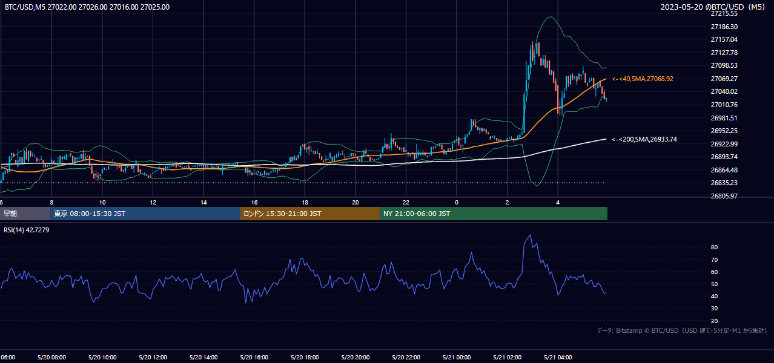The image size is (774, 363).
Task: Click bottom time label 5/20 20:00
Action: click(x=355, y=358)
